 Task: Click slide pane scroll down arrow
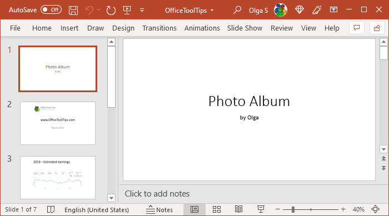[383, 149]
